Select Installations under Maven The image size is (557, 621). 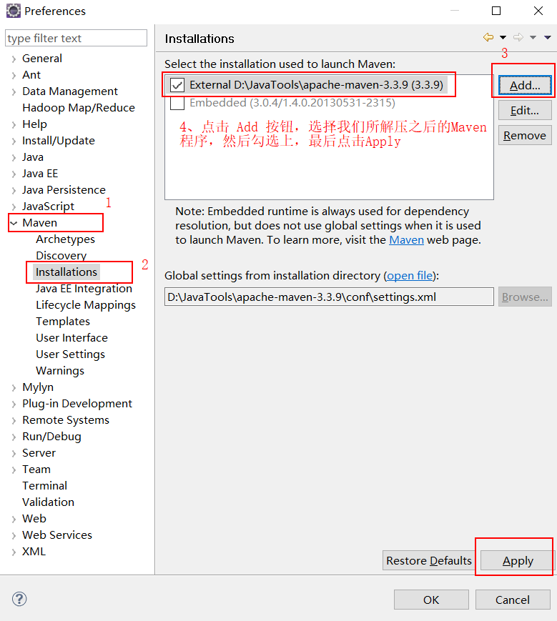tap(66, 272)
